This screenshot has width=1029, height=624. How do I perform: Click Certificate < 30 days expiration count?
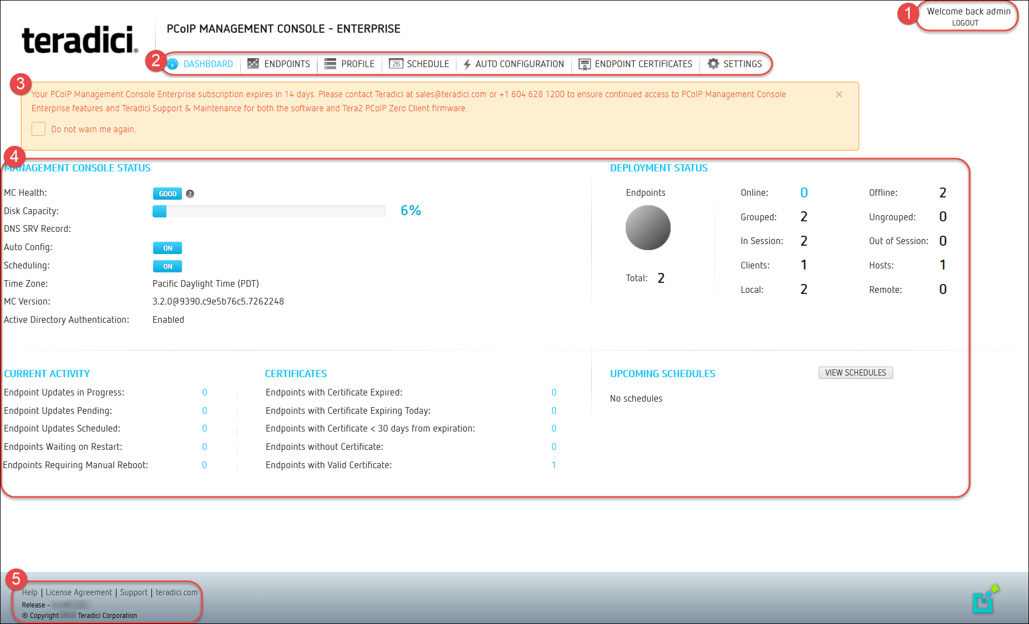(554, 428)
